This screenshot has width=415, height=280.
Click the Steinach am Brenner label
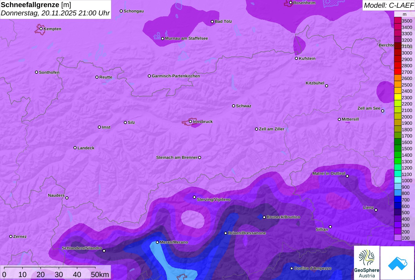(x=177, y=158)
